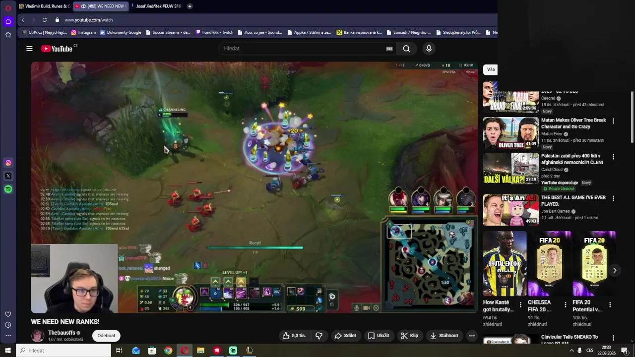Open the Dokumenty Google bookmark

coord(121,32)
